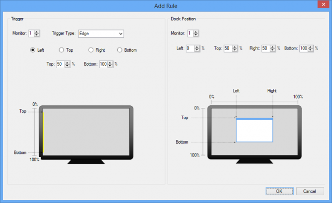Increase the Dock Left percentage
This screenshot has width=332, height=203.
(x=197, y=47)
